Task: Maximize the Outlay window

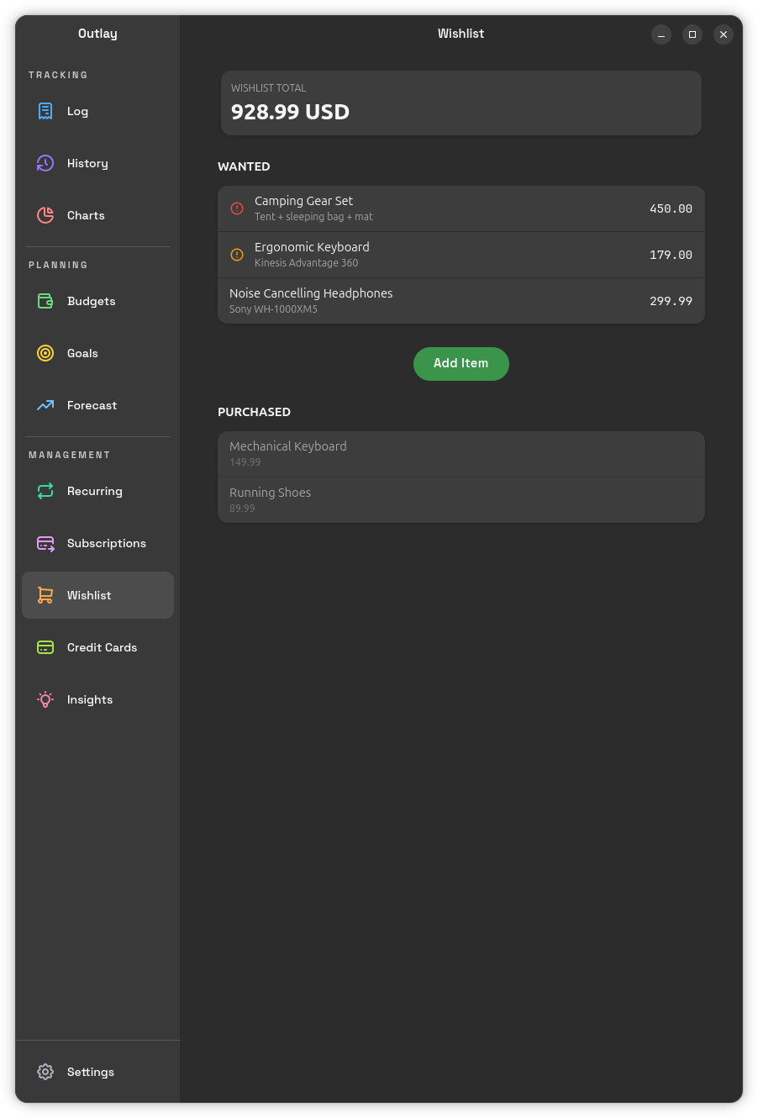Action: pyautogui.click(x=692, y=34)
